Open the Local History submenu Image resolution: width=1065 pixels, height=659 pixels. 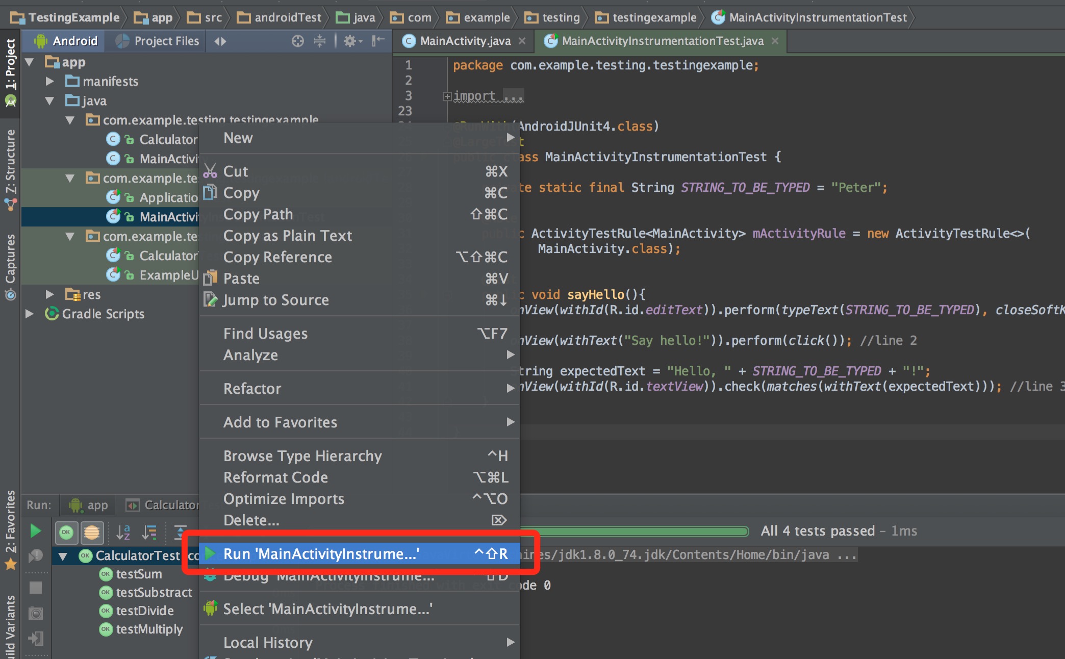pyautogui.click(x=360, y=643)
